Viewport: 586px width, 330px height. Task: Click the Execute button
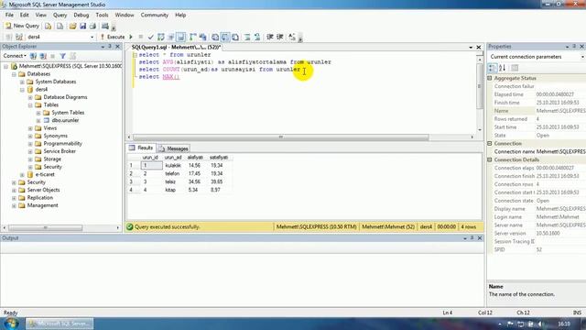pyautogui.click(x=112, y=37)
